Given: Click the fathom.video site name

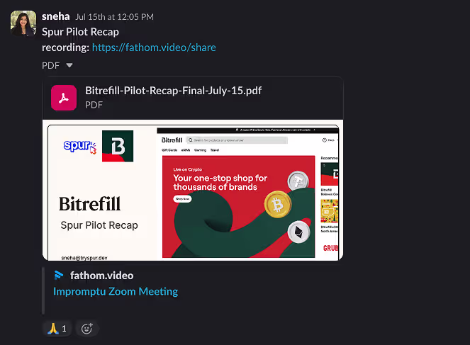Looking at the screenshot, I should [x=101, y=276].
